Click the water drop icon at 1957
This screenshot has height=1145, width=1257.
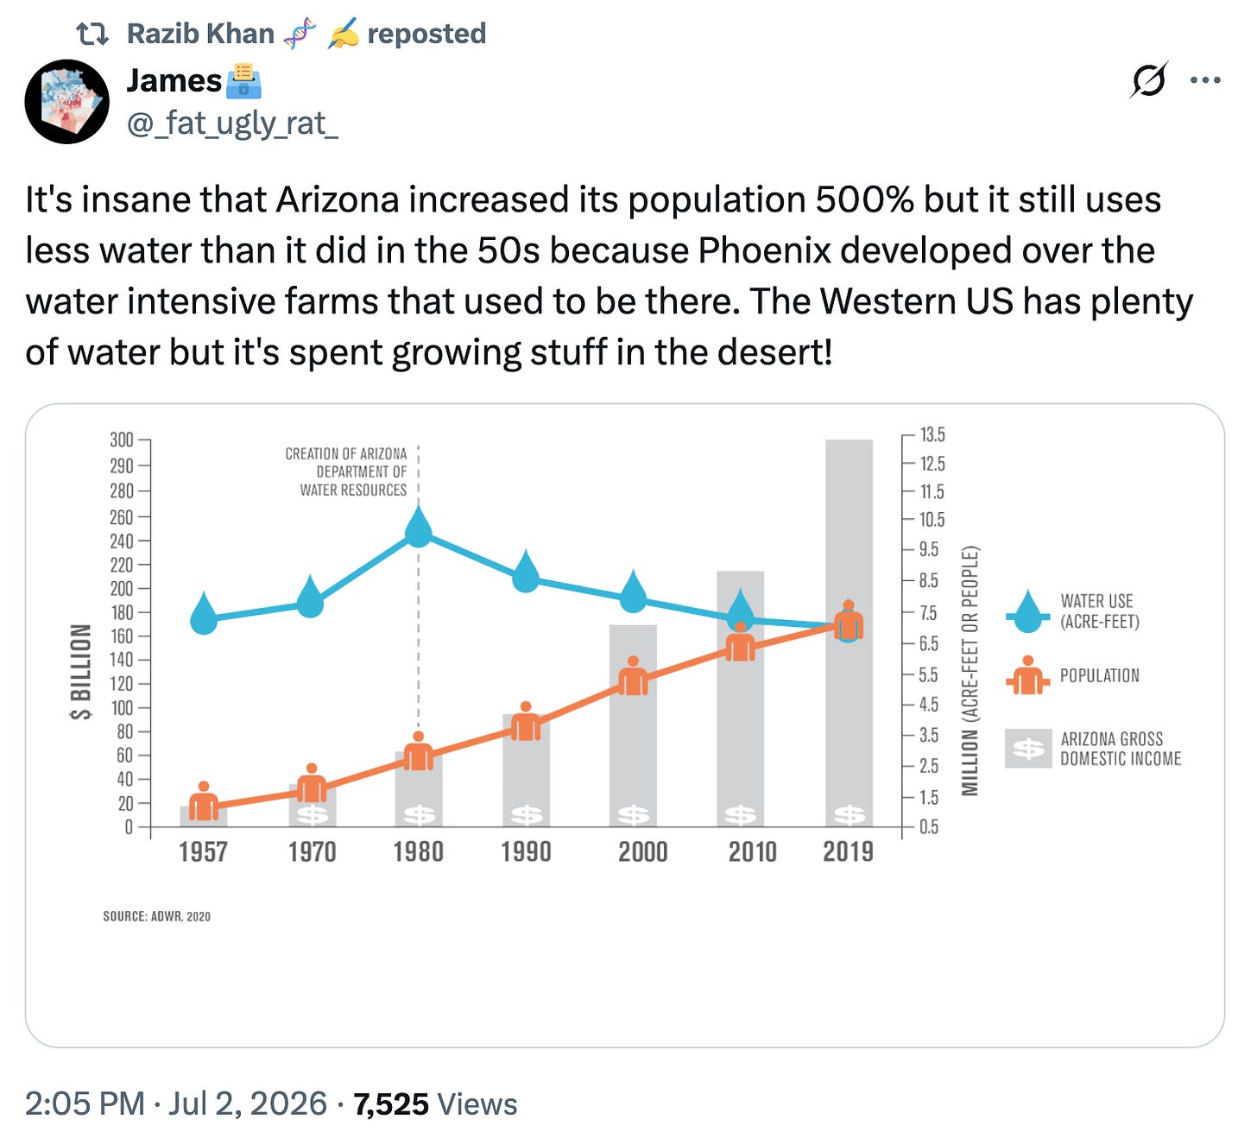pos(204,614)
